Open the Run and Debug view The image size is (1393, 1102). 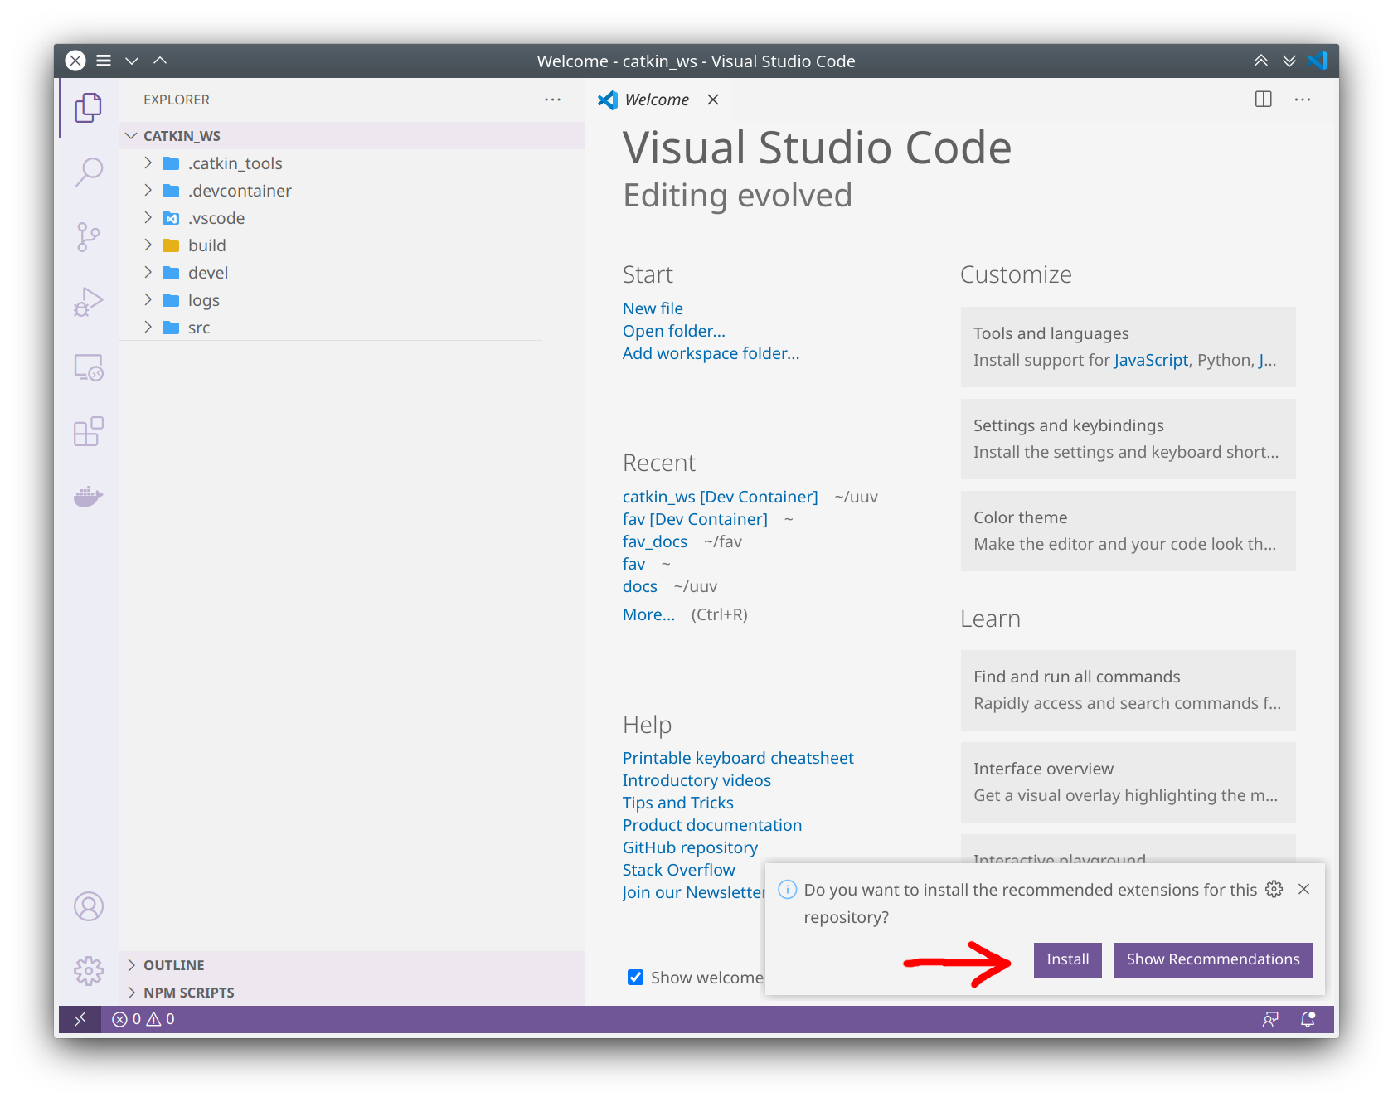pos(88,302)
